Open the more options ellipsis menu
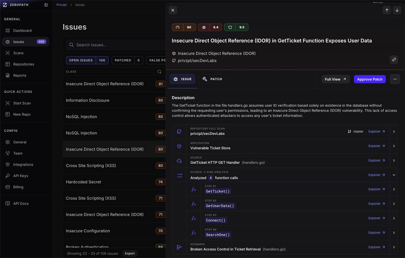The image size is (405, 258). 395,79
